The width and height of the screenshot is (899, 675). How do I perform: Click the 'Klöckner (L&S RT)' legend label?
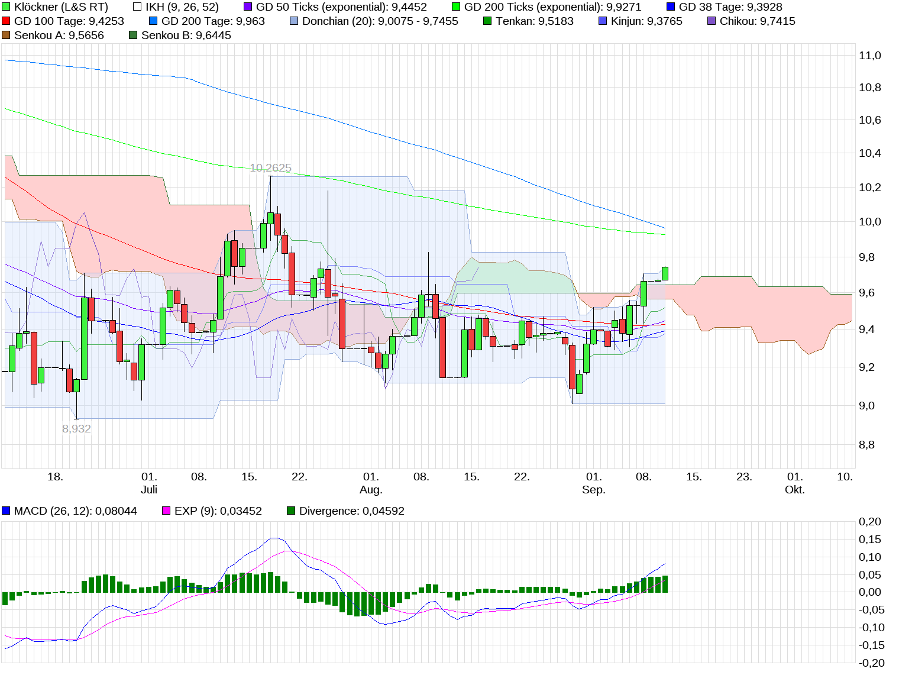tap(61, 7)
